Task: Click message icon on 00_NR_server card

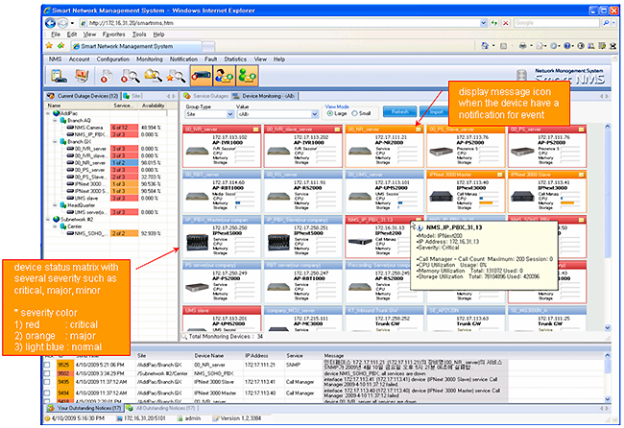Action: pyautogui.click(x=419, y=130)
